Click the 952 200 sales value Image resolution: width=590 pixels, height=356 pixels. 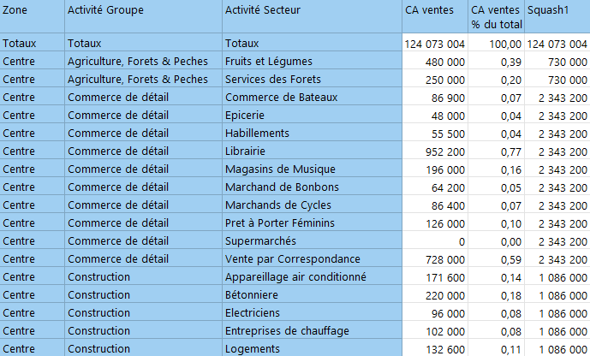435,151
